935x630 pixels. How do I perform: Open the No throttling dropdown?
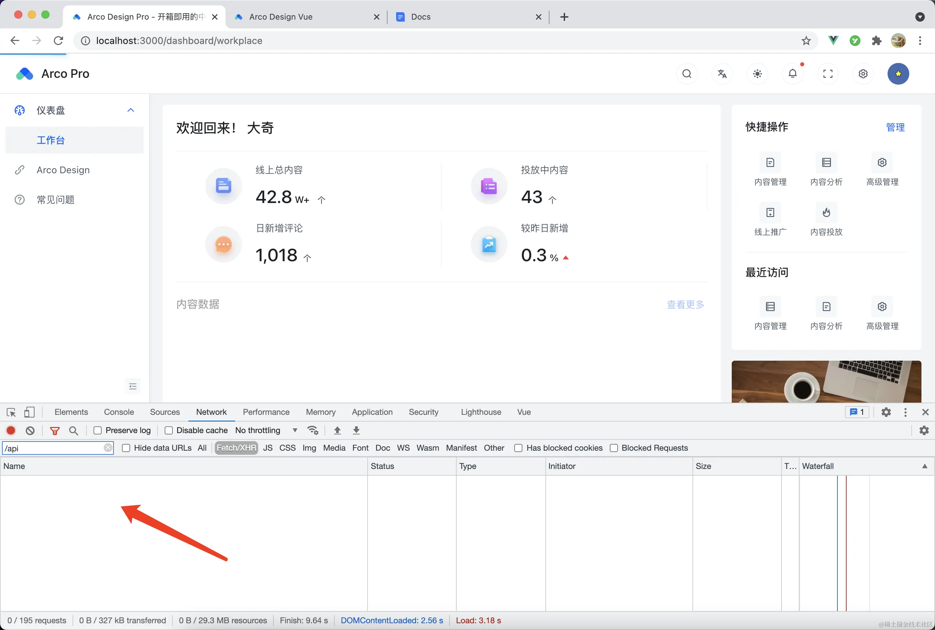coord(266,430)
